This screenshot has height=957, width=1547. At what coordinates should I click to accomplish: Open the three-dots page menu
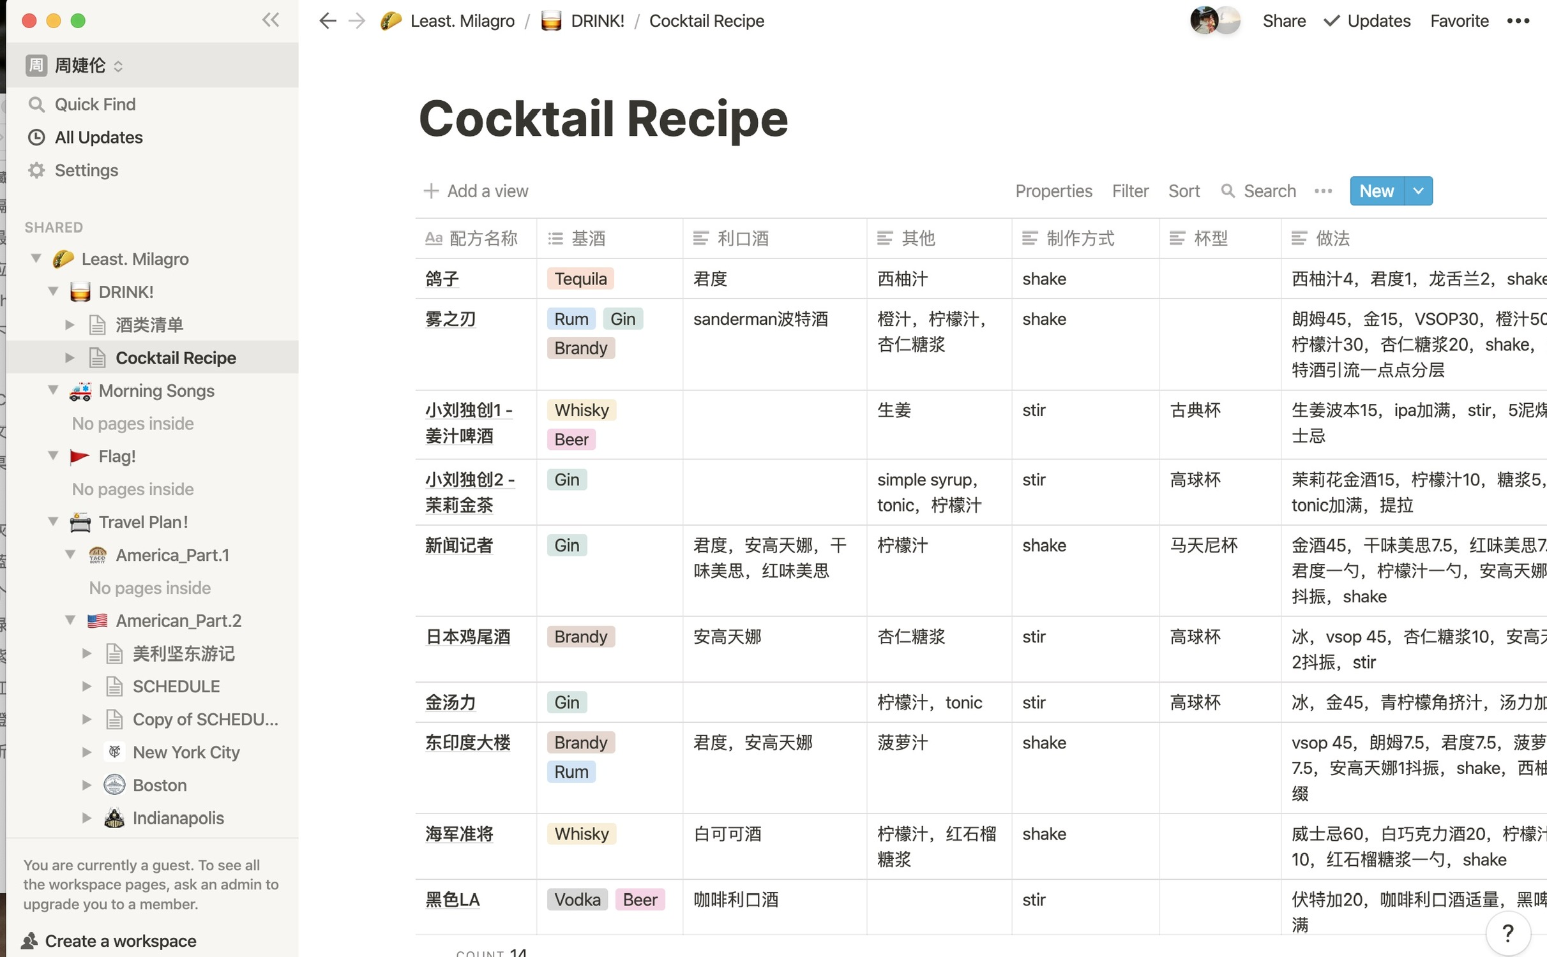point(1518,21)
